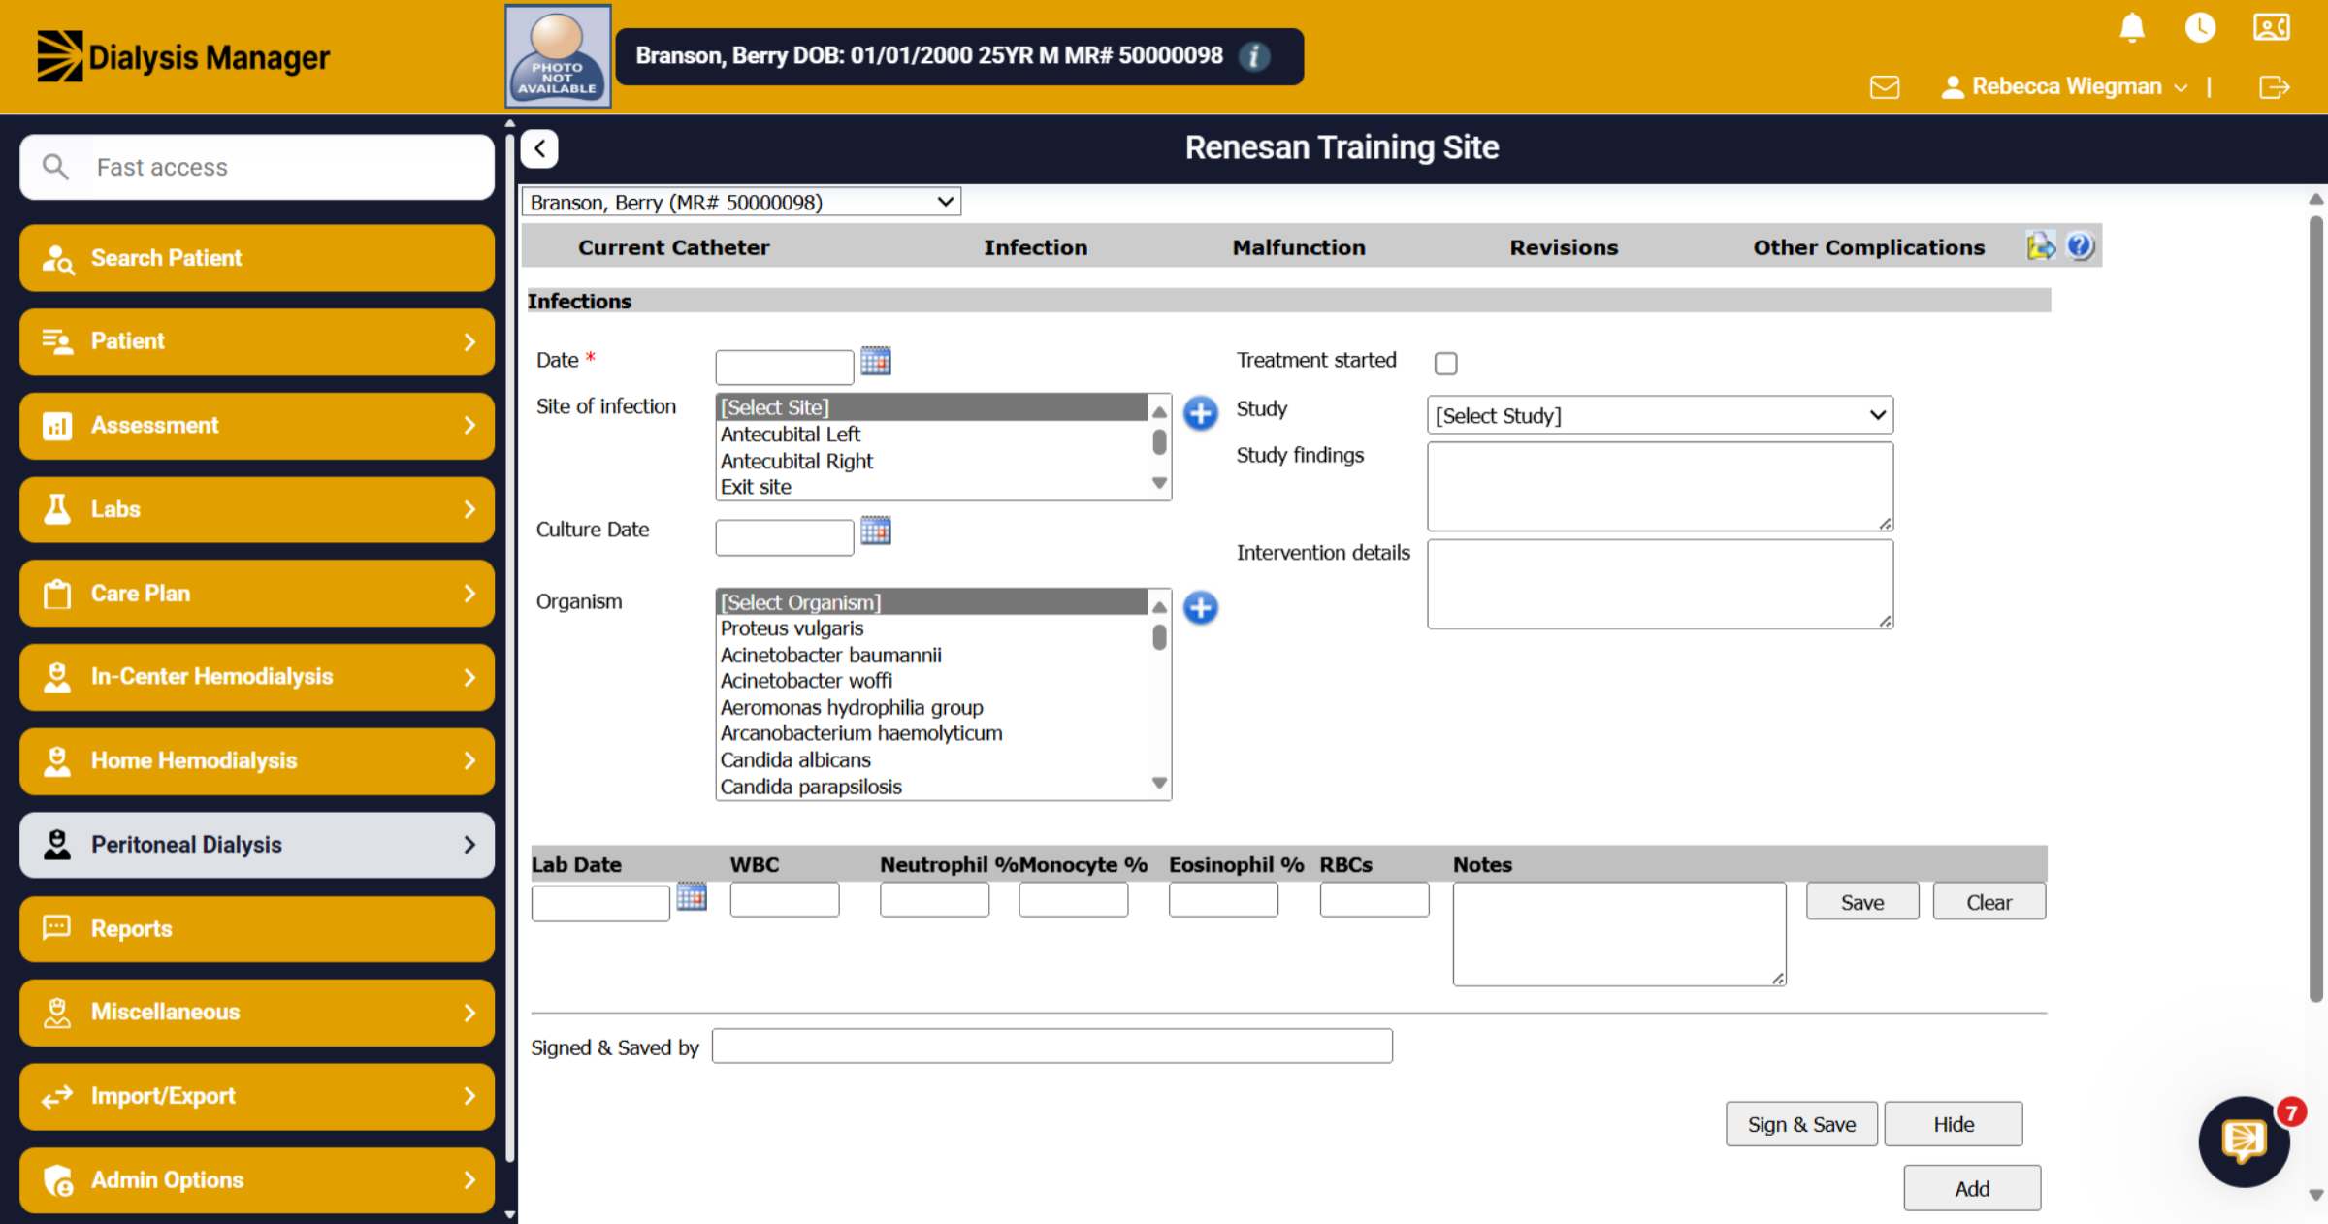The image size is (2328, 1224).
Task: Expand the Peritoneal Dialysis sidebar menu
Action: (x=257, y=845)
